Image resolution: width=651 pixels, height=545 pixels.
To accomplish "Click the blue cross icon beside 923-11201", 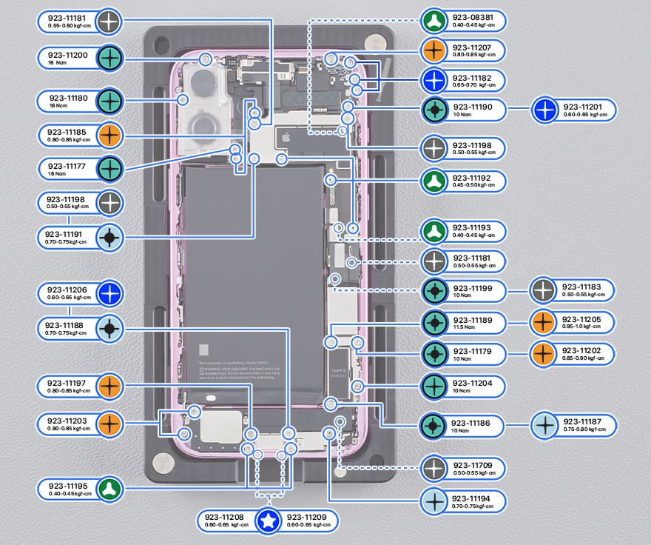I will [x=544, y=110].
